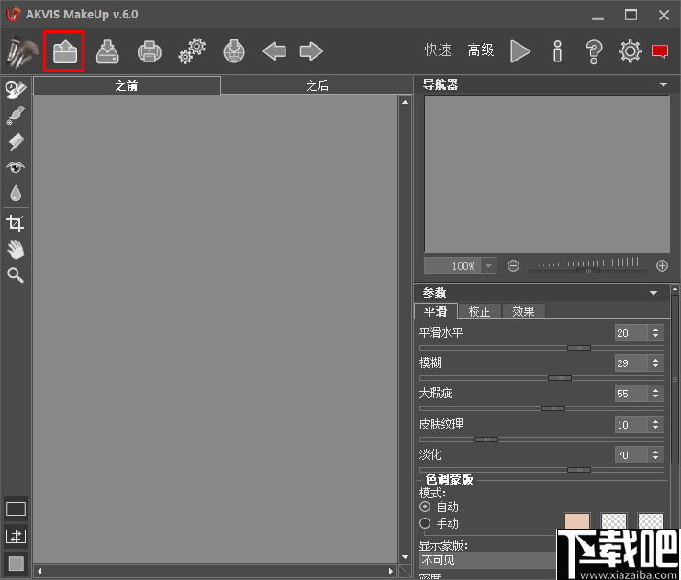Collapse the 参数 panel arrow
This screenshot has height=580, width=681.
[x=653, y=293]
